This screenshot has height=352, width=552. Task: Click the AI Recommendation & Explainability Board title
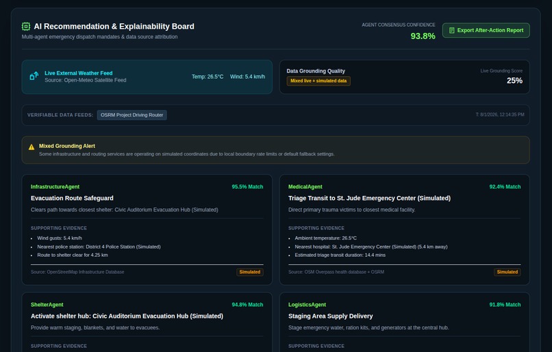[114, 27]
